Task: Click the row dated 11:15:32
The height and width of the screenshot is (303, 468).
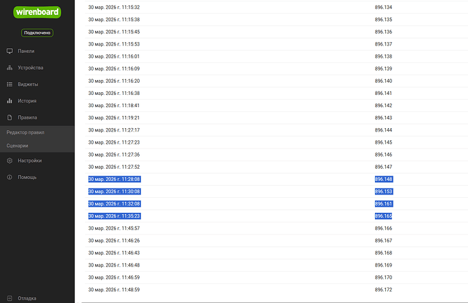Action: click(x=114, y=7)
